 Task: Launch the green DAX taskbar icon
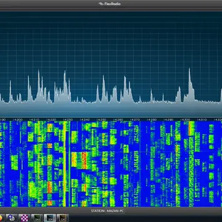tap(37, 218)
